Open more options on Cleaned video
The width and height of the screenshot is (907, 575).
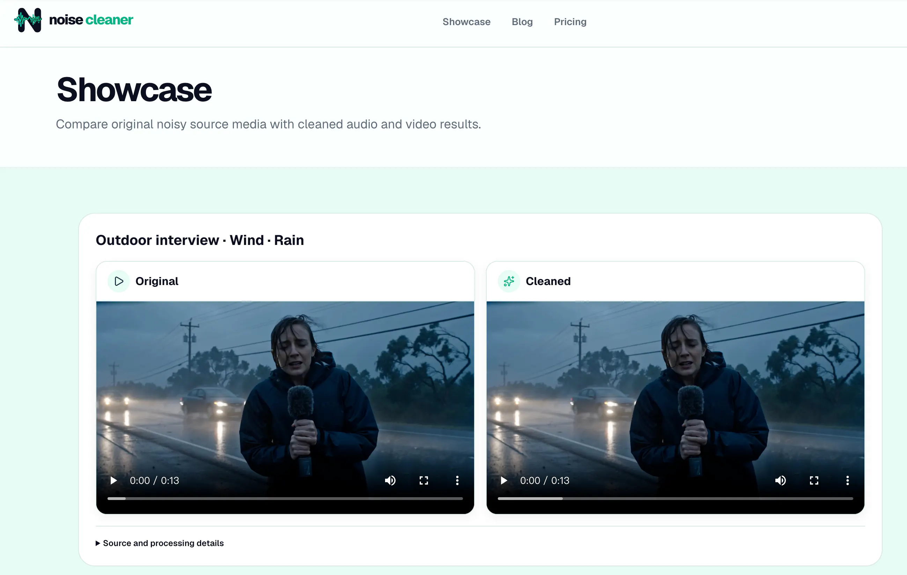tap(847, 480)
